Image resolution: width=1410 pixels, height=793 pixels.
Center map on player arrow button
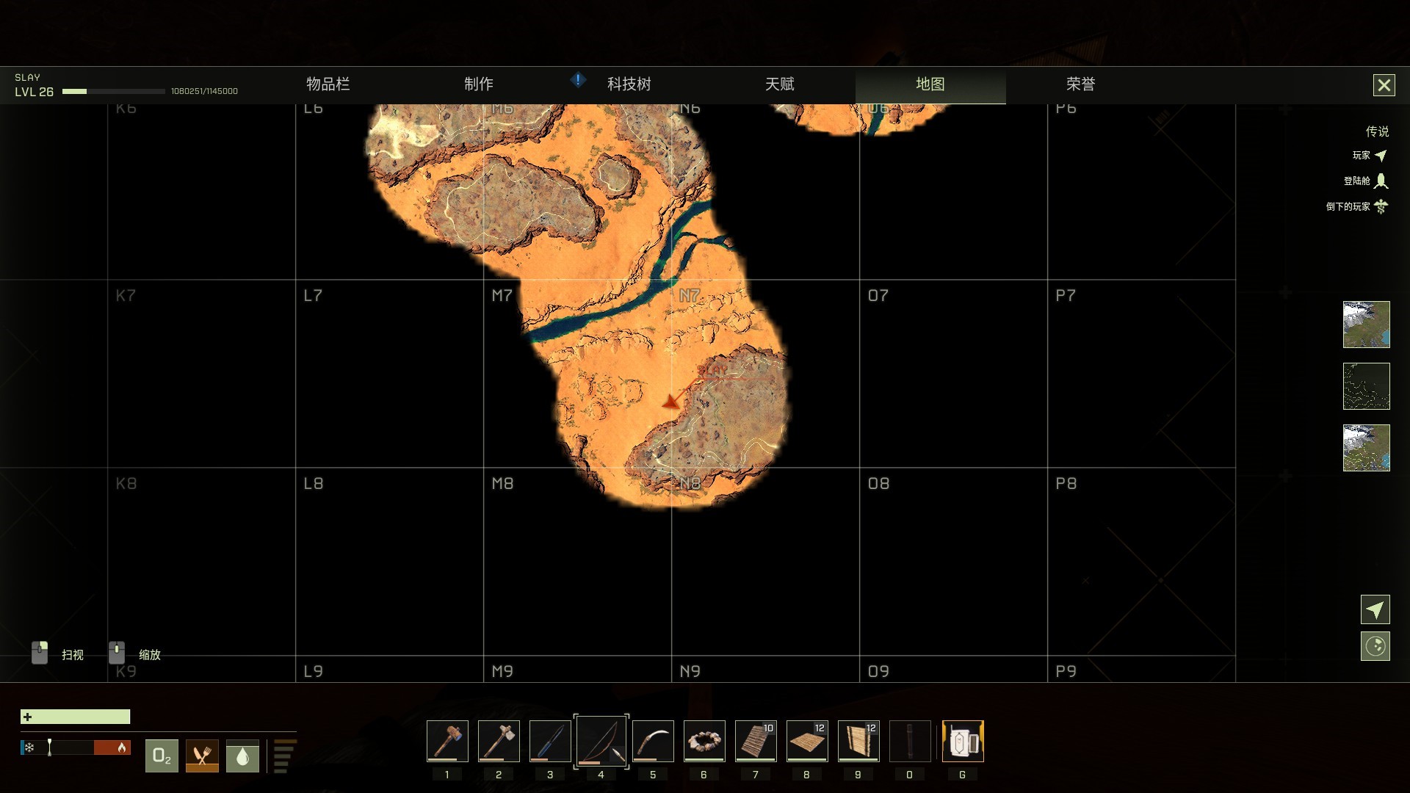1375,609
